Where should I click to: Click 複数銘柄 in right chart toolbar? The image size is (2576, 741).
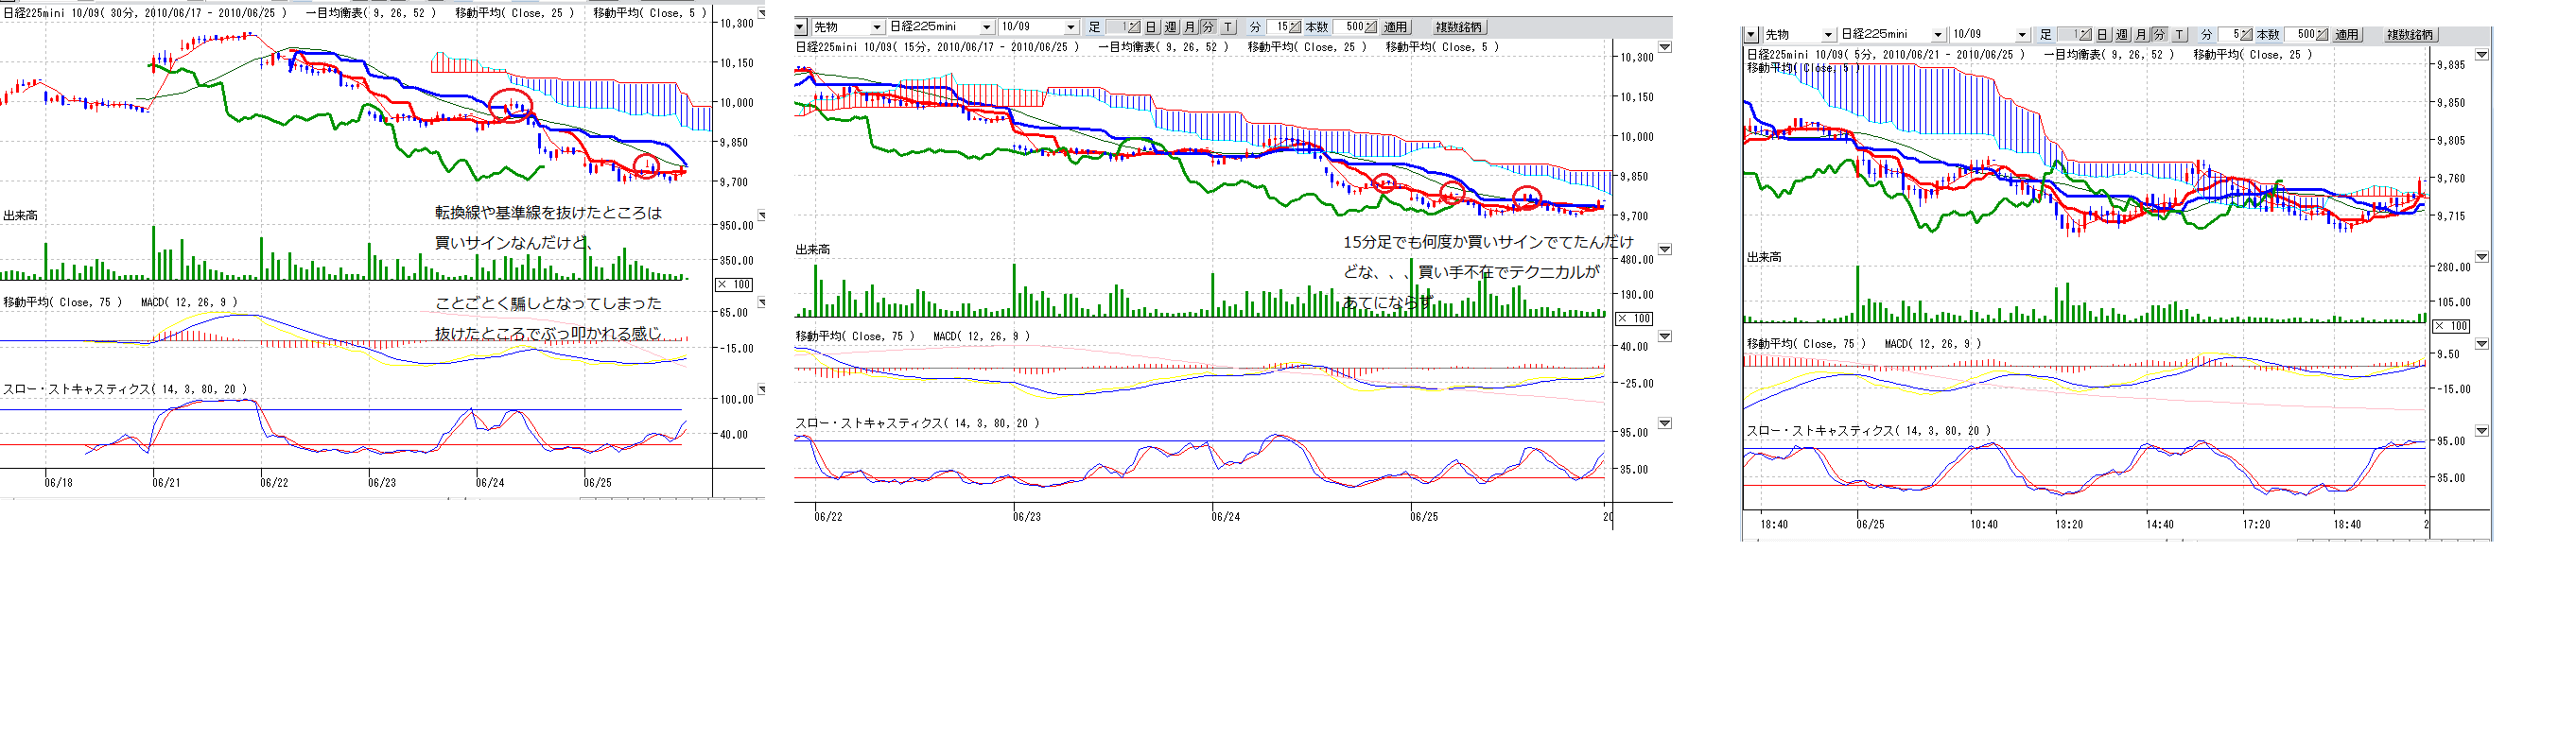(2410, 35)
